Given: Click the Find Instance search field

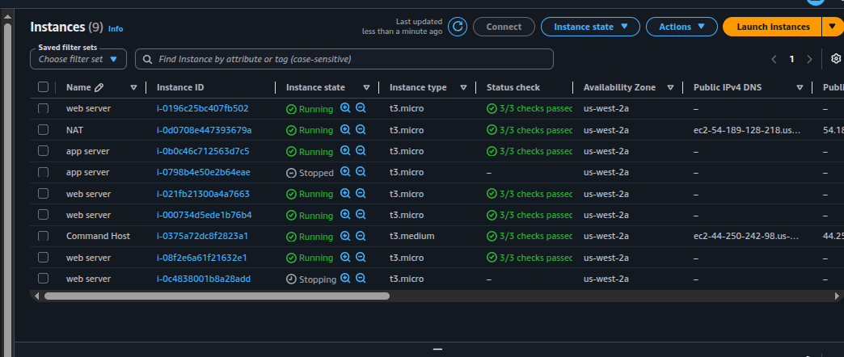Looking at the screenshot, I should tap(344, 59).
